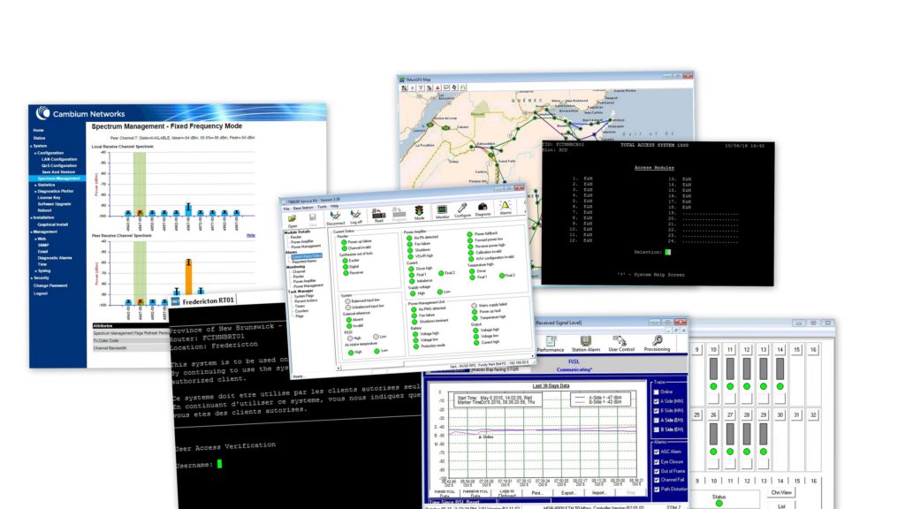
Task: Toggle the A Side (MN) trace checkbox
Action: [657, 401]
